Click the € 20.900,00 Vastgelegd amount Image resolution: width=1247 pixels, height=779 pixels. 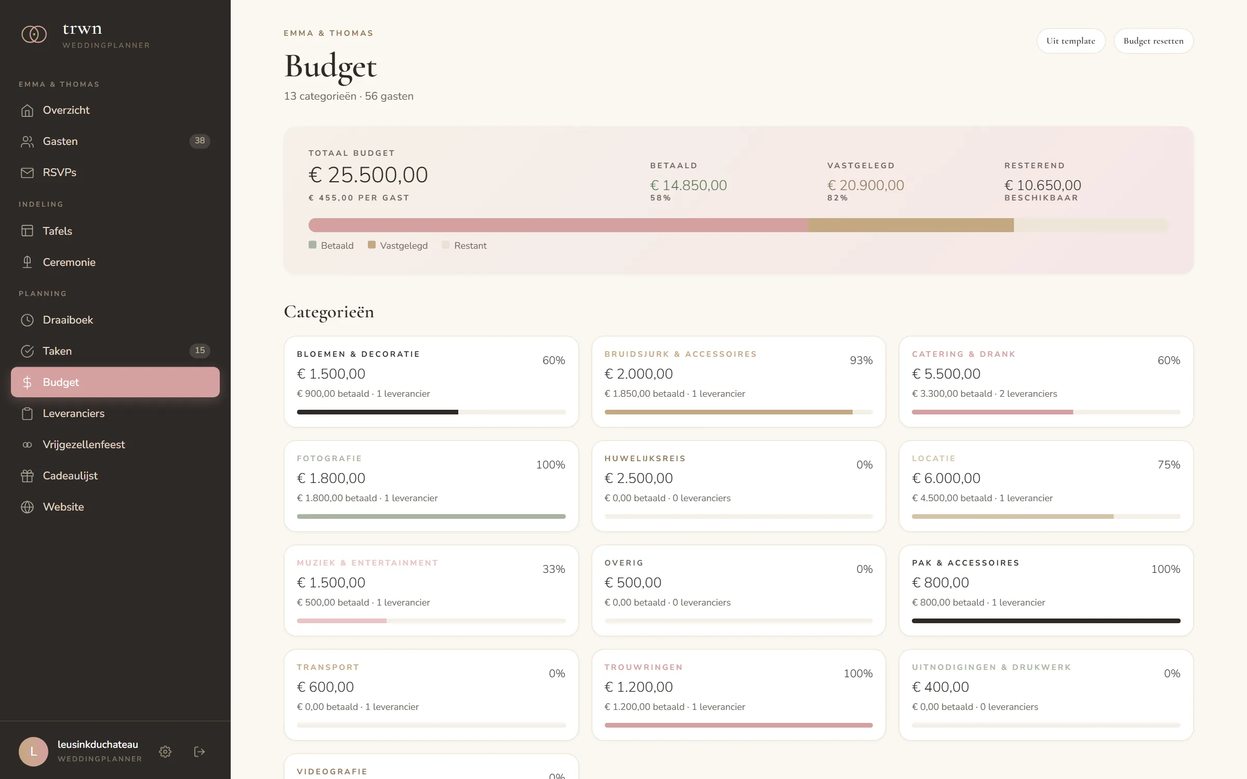pos(866,185)
